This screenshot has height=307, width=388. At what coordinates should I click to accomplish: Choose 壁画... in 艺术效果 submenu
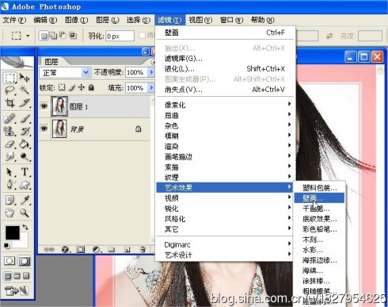[319, 198]
